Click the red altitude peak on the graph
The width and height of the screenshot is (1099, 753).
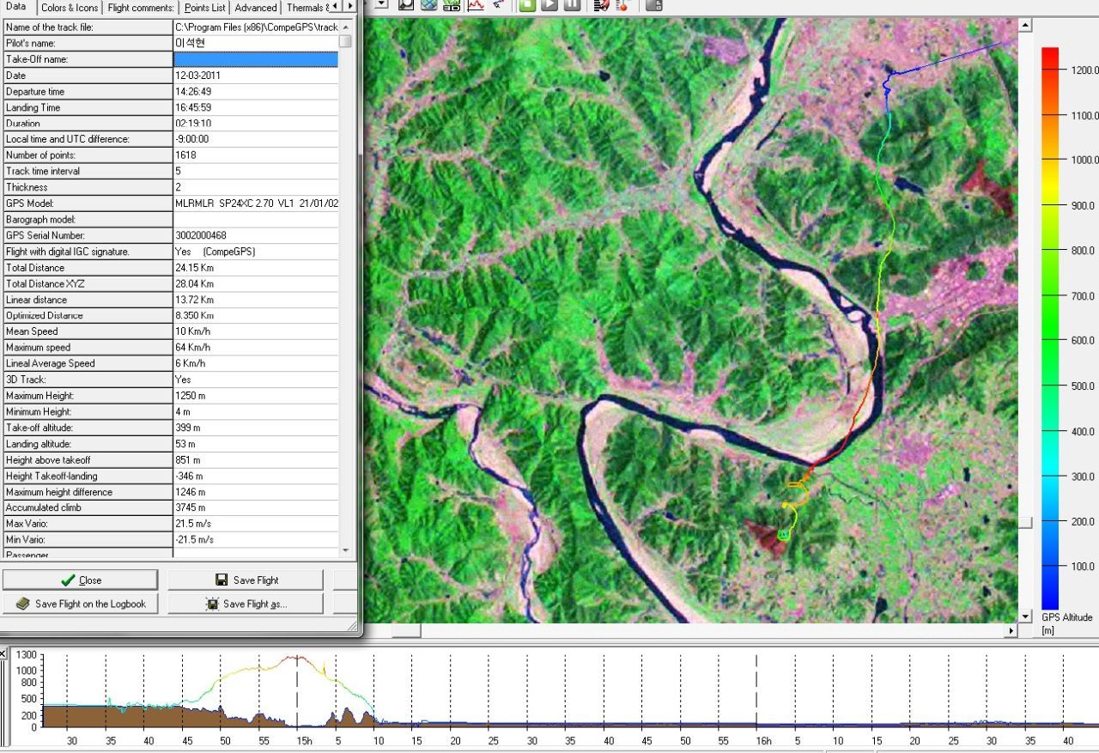294,658
